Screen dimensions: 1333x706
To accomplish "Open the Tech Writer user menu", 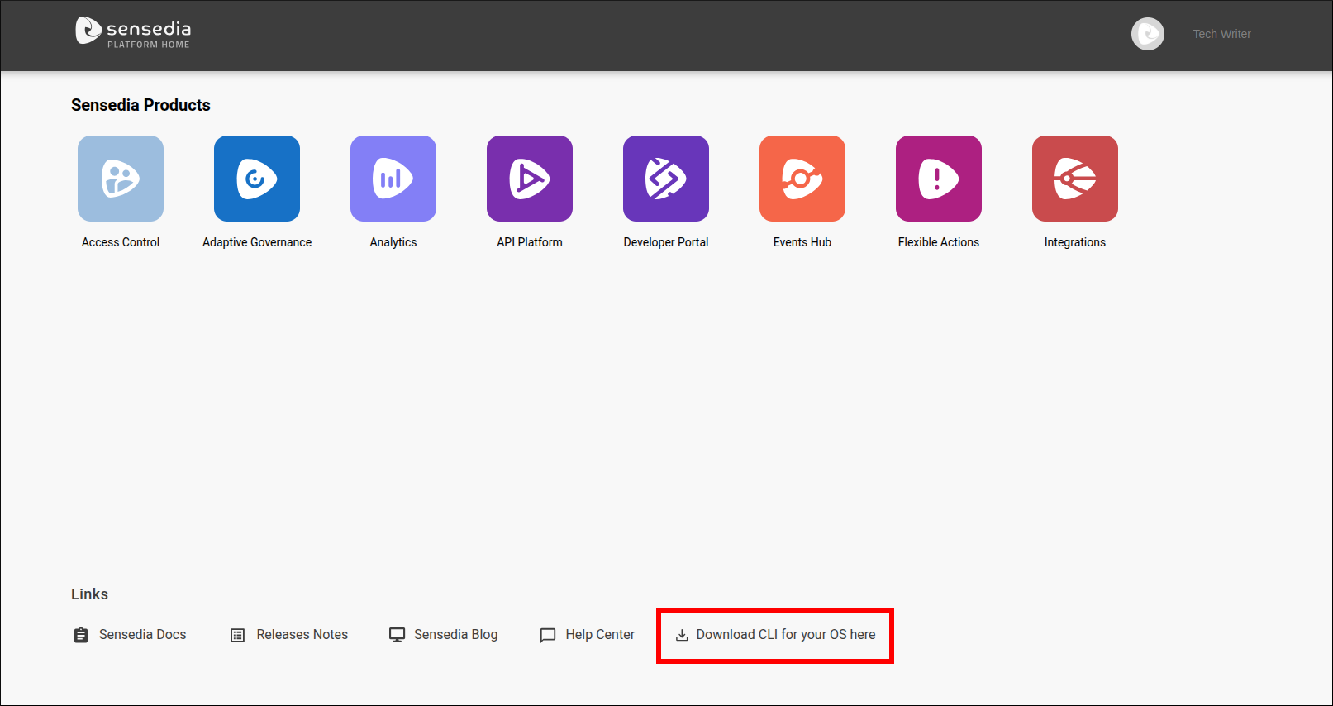I will (x=1221, y=34).
